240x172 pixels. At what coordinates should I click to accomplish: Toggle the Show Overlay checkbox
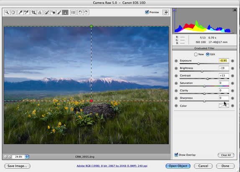(x=176, y=155)
